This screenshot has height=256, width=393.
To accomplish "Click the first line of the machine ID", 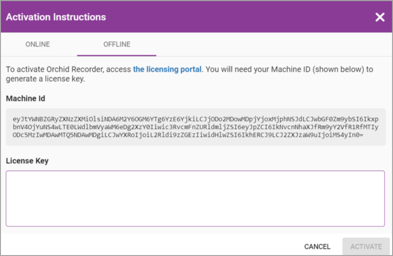I will point(195,119).
